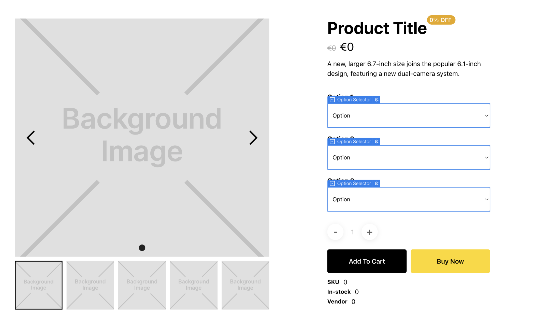Click the third Option Selector label icon
This screenshot has width=549, height=327.
coord(332,184)
